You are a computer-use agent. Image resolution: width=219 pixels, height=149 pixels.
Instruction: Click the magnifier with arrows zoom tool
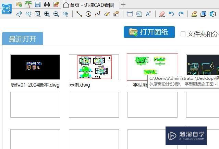(28, 14)
